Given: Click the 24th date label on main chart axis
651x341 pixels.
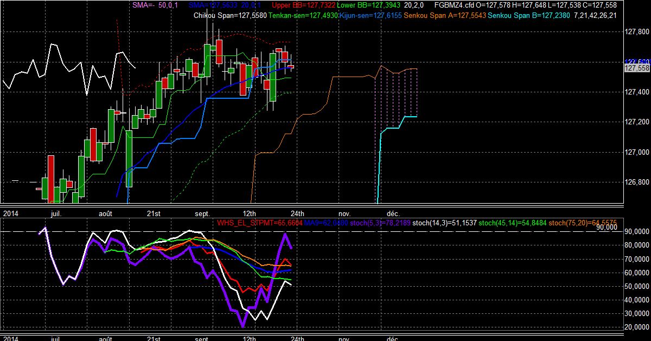Looking at the screenshot, I should 297,213.
